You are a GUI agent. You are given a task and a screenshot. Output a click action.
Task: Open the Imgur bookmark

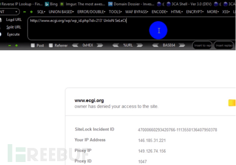click(83, 4)
